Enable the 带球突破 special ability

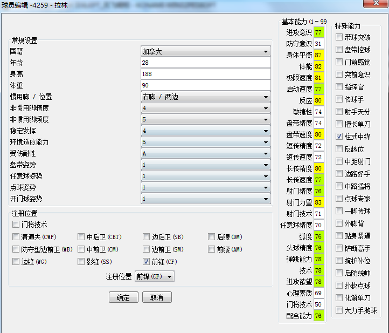(x=339, y=37)
